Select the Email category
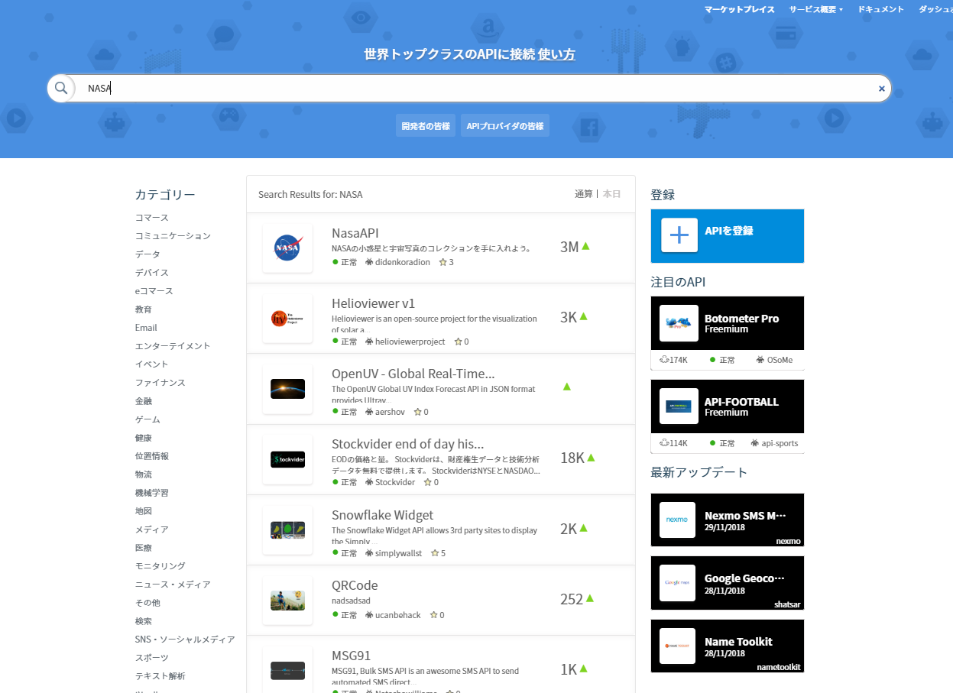Image resolution: width=953 pixels, height=693 pixels. 146,328
